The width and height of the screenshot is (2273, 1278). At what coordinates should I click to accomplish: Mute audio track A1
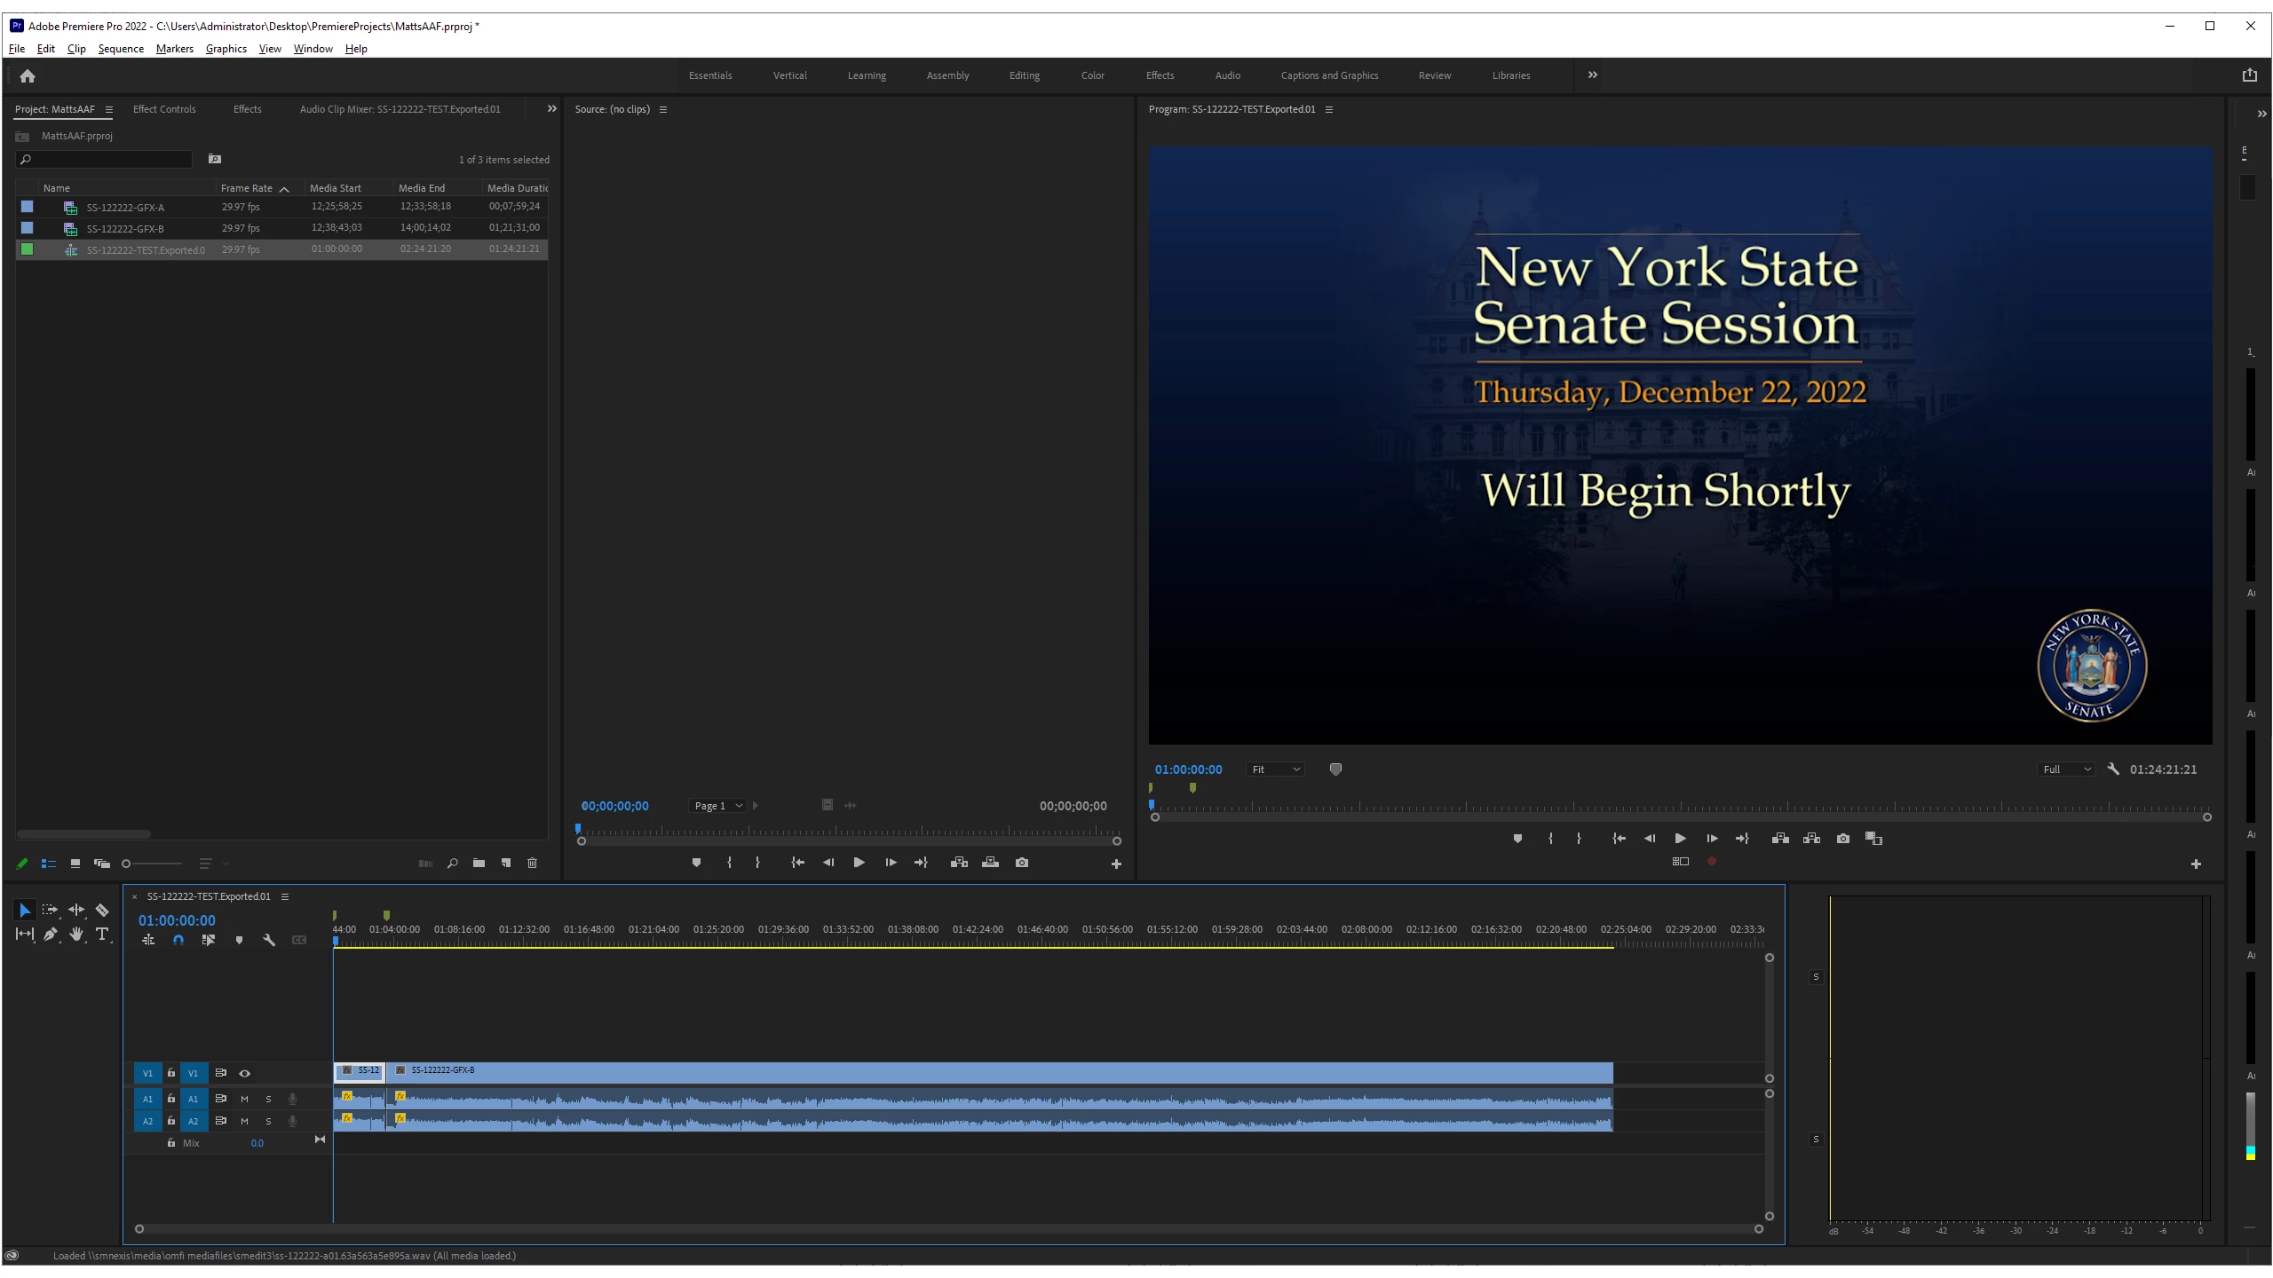[245, 1099]
